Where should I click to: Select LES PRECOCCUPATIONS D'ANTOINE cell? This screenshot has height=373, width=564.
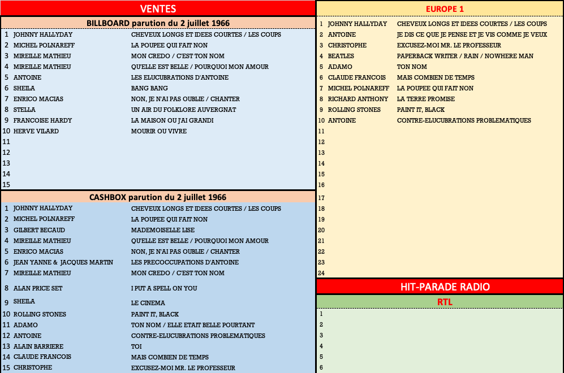(185, 263)
